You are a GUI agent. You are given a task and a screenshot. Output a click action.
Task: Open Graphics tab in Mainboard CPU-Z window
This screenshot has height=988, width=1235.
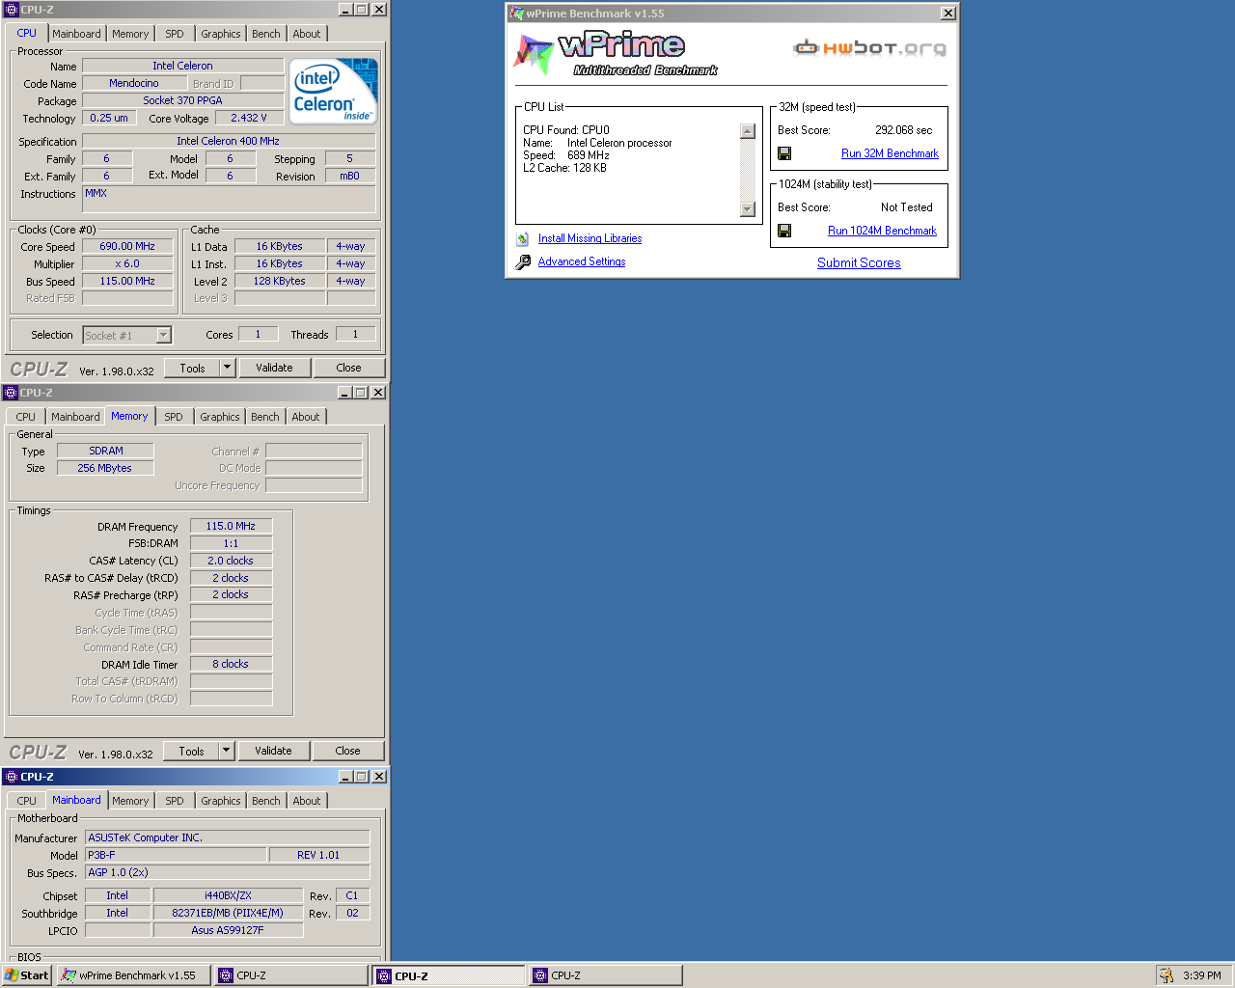click(221, 801)
